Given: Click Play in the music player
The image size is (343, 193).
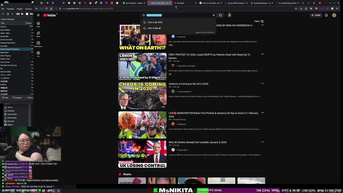Looking at the screenshot, I should click(x=22, y=14).
